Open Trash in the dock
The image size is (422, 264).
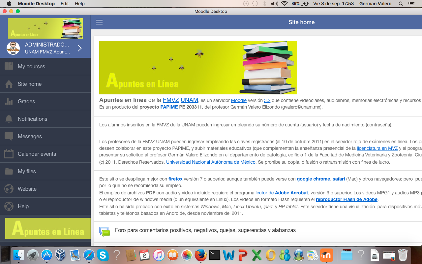pos(403,255)
